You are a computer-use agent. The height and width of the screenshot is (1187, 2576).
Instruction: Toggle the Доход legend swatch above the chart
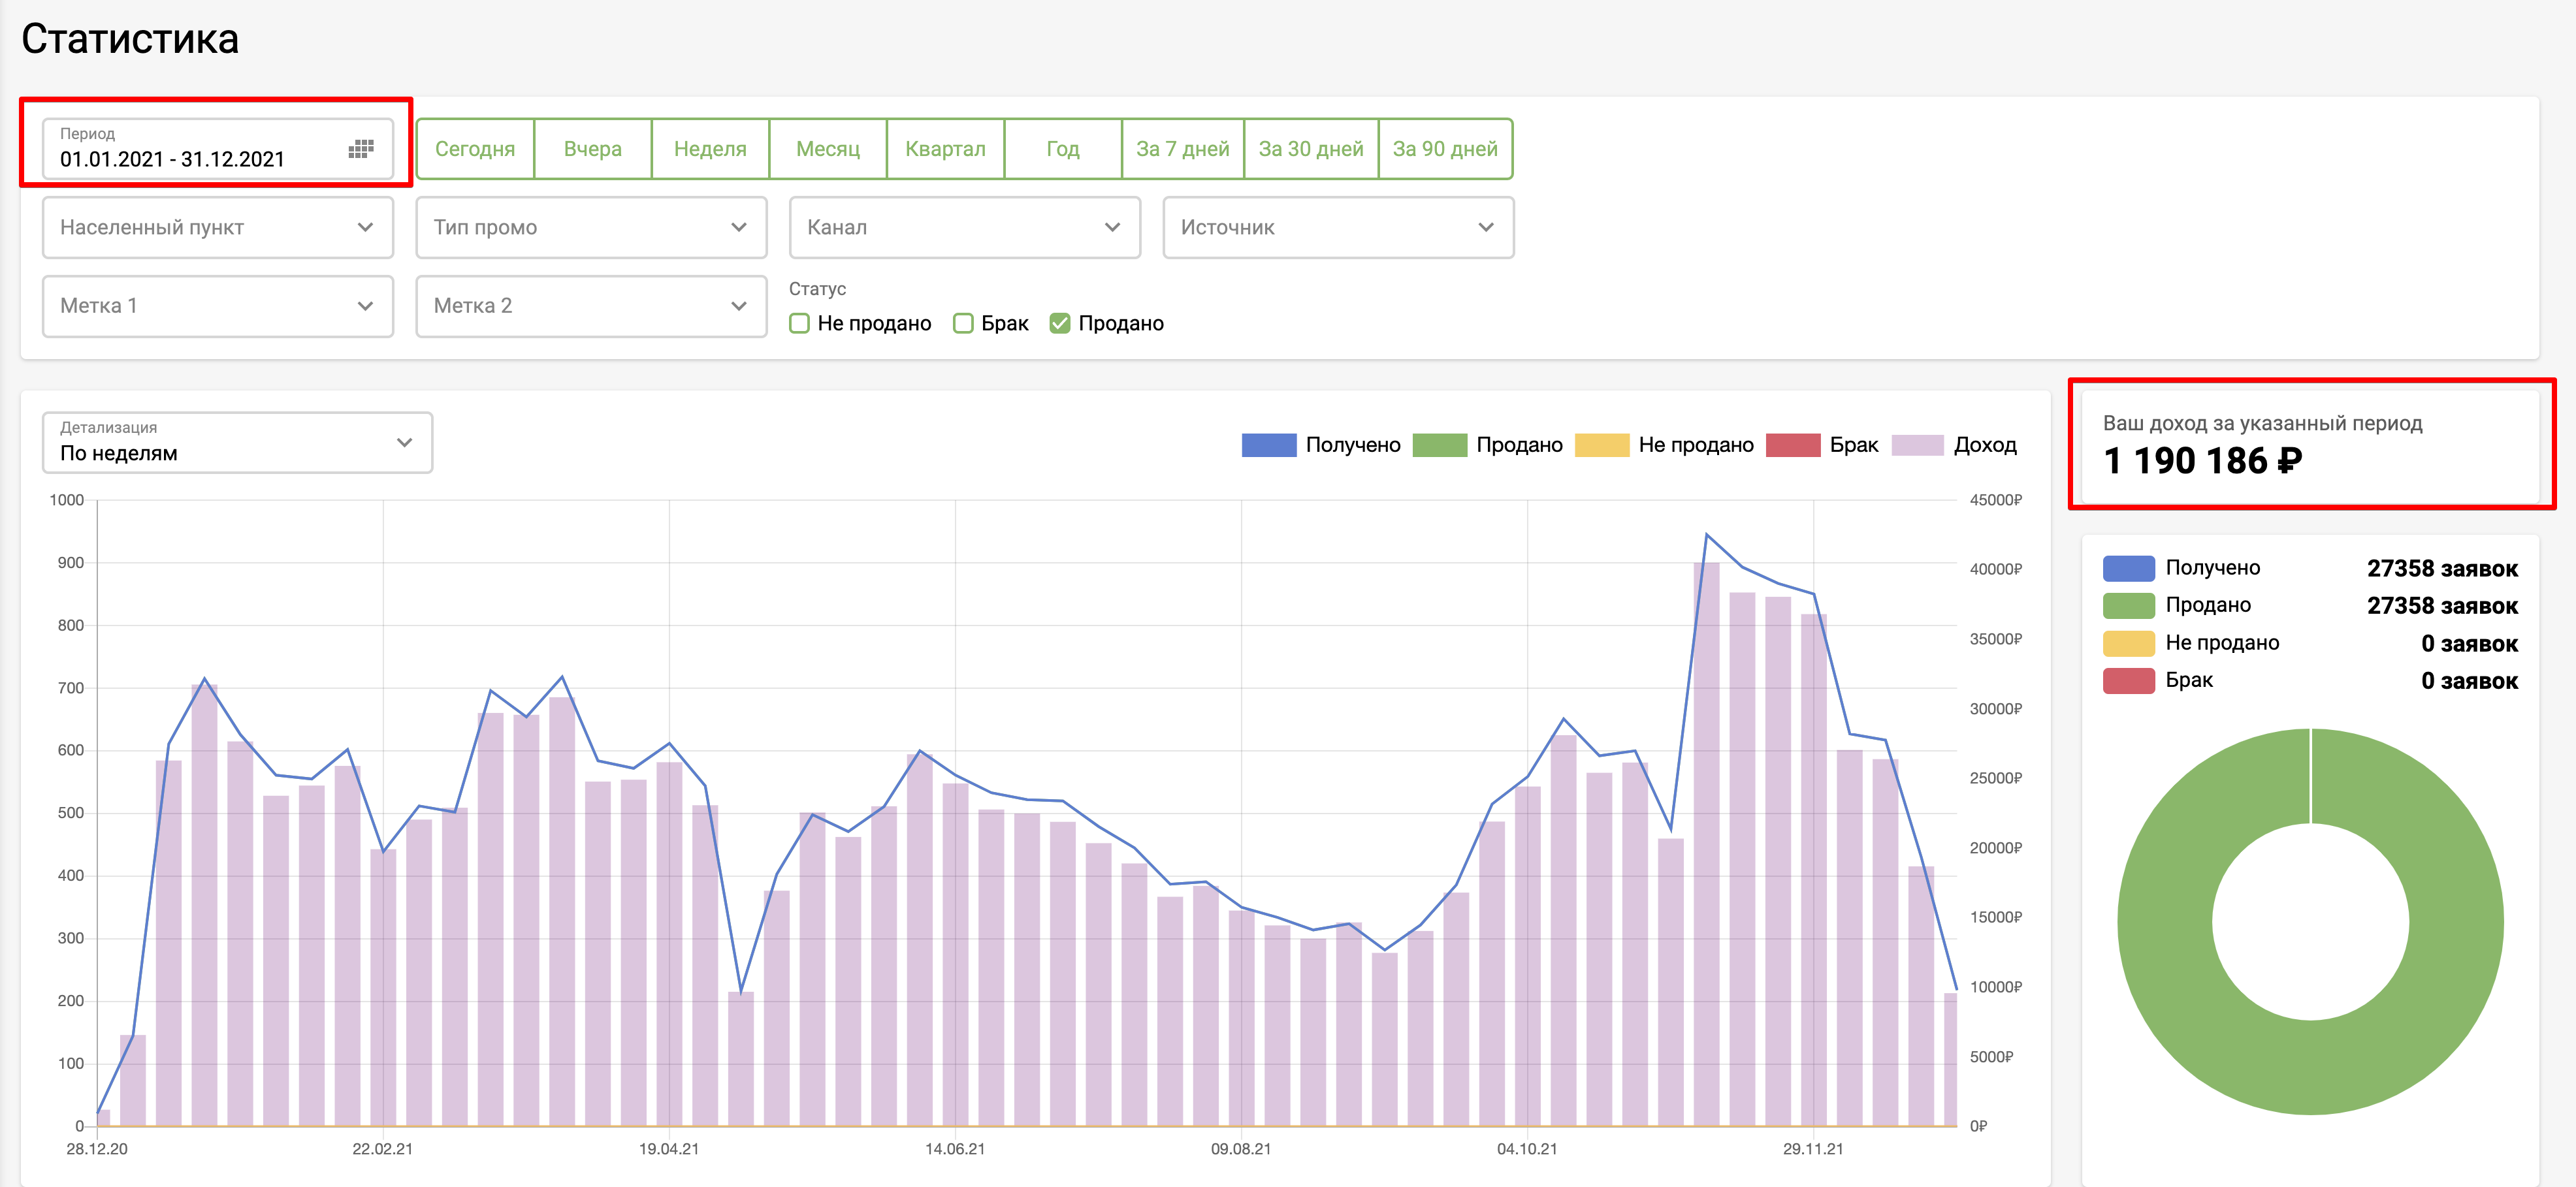click(1917, 445)
